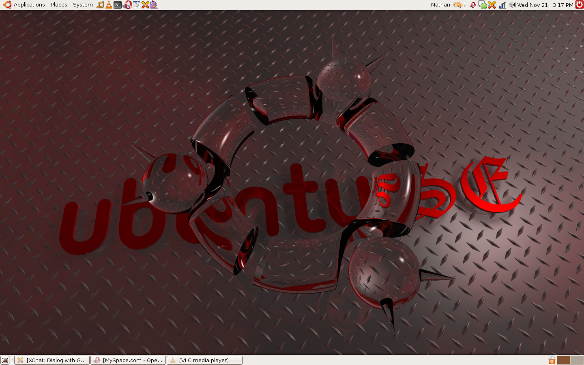Open the Places menu

click(x=59, y=5)
